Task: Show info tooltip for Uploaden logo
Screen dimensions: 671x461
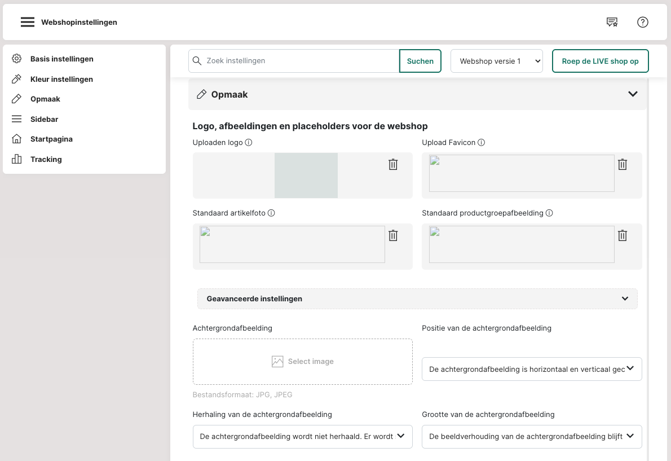Action: click(249, 143)
